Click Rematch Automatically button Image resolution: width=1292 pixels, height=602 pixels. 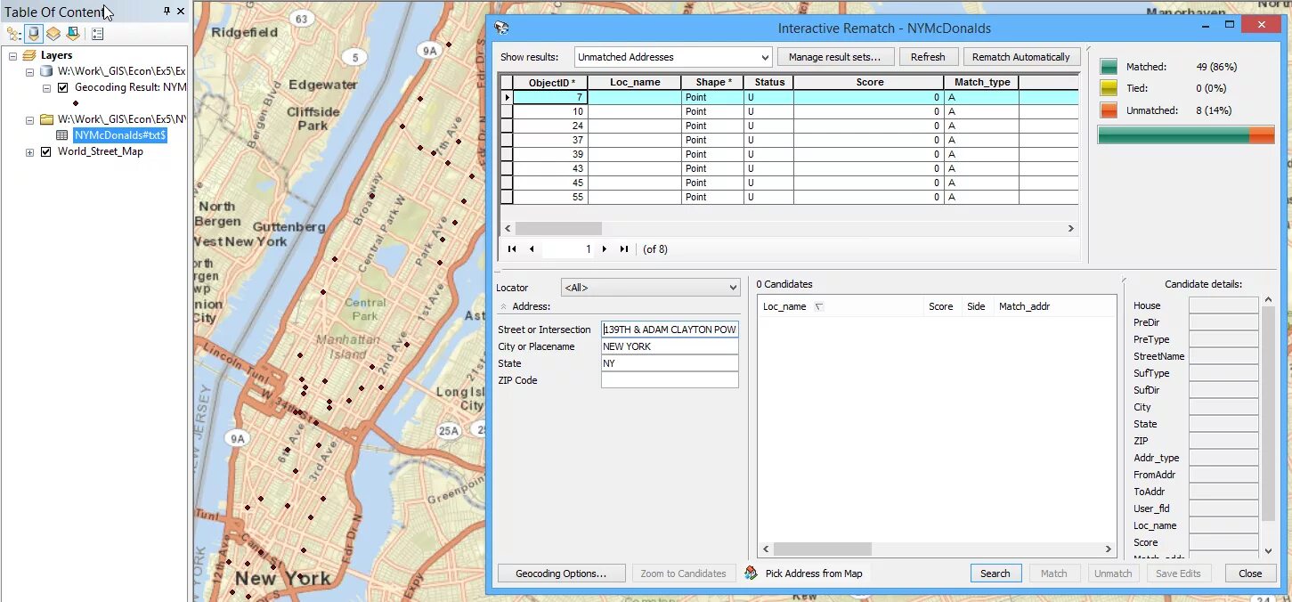coord(1021,57)
